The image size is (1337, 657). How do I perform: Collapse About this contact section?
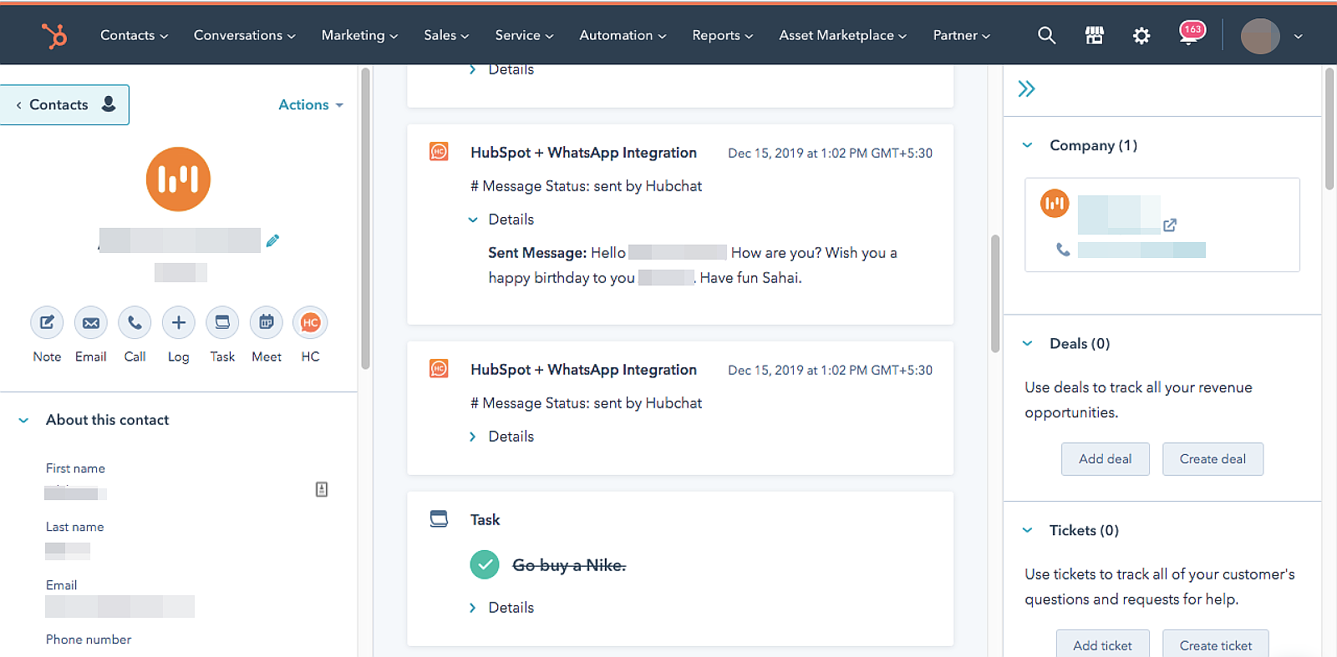tap(23, 421)
